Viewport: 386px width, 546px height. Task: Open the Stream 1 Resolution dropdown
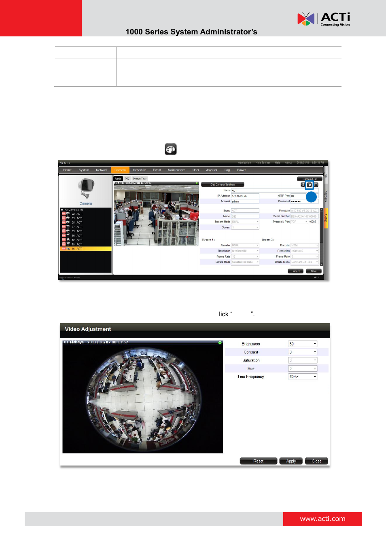[245, 251]
